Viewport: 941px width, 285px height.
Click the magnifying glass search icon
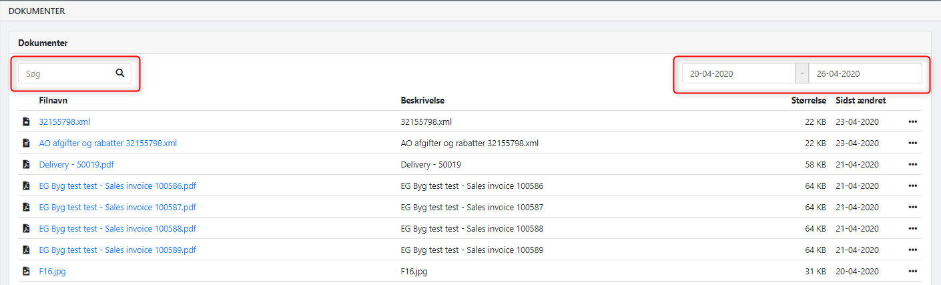(120, 73)
